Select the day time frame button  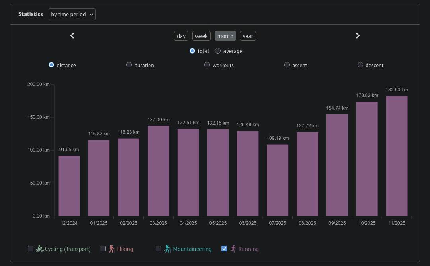pos(181,36)
